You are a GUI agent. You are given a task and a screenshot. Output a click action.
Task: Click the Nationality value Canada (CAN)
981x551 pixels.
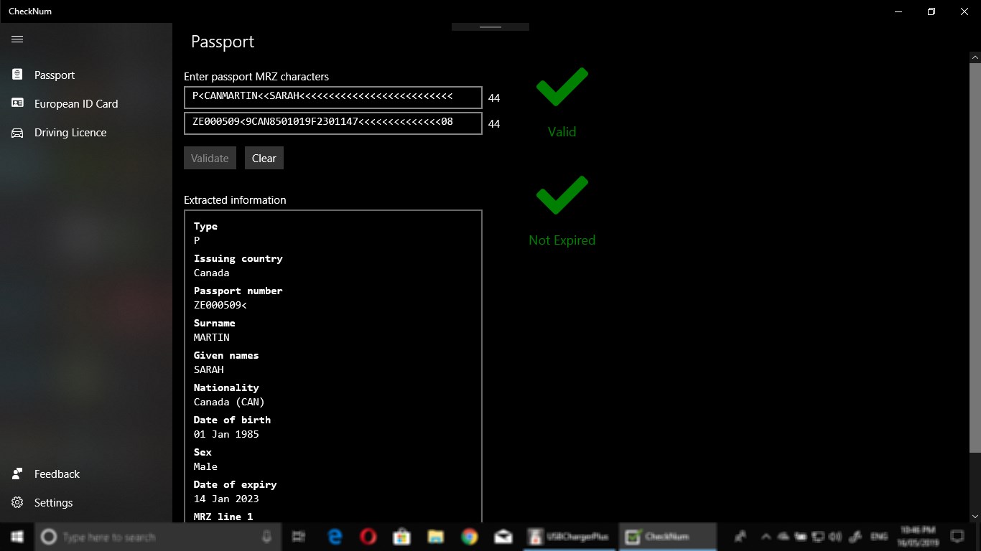229,402
